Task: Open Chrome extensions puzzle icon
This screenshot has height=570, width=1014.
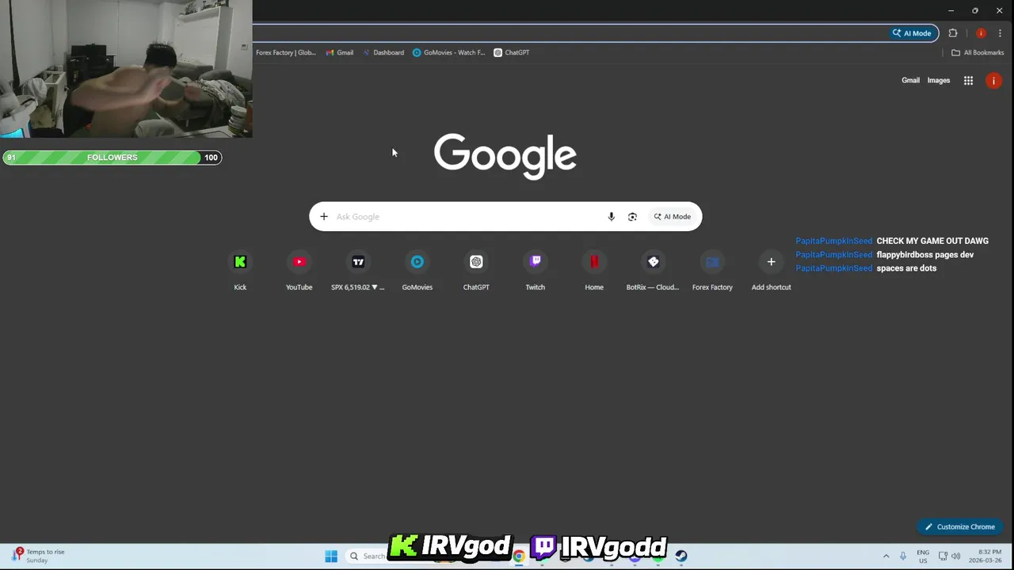Action: (x=953, y=33)
